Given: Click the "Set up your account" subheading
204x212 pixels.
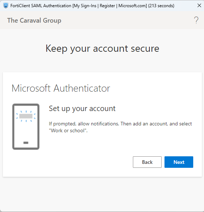Looking at the screenshot, I should click(x=82, y=109).
